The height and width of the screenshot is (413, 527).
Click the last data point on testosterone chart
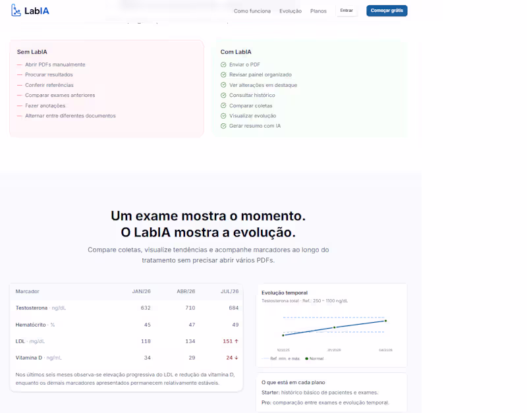point(385,321)
